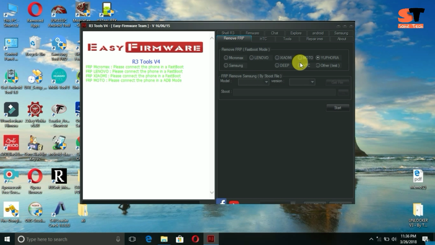Open the YouTube icon in R3 Tools
The height and width of the screenshot is (245, 435).
[234, 202]
